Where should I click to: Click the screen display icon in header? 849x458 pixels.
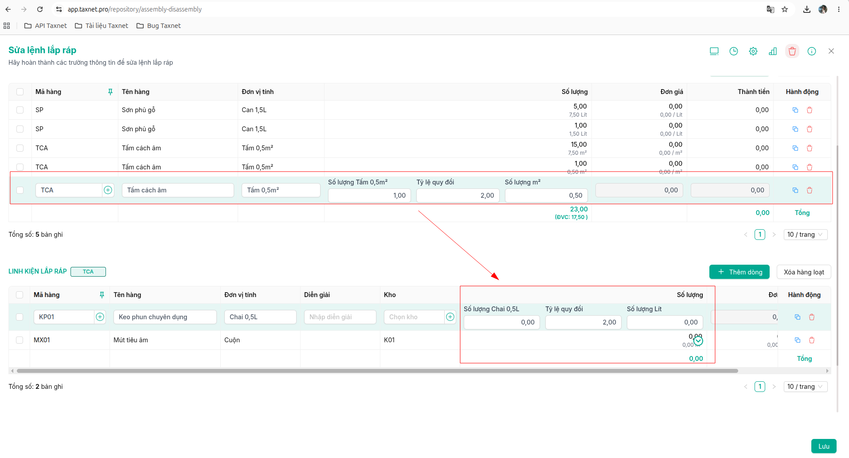pos(714,51)
